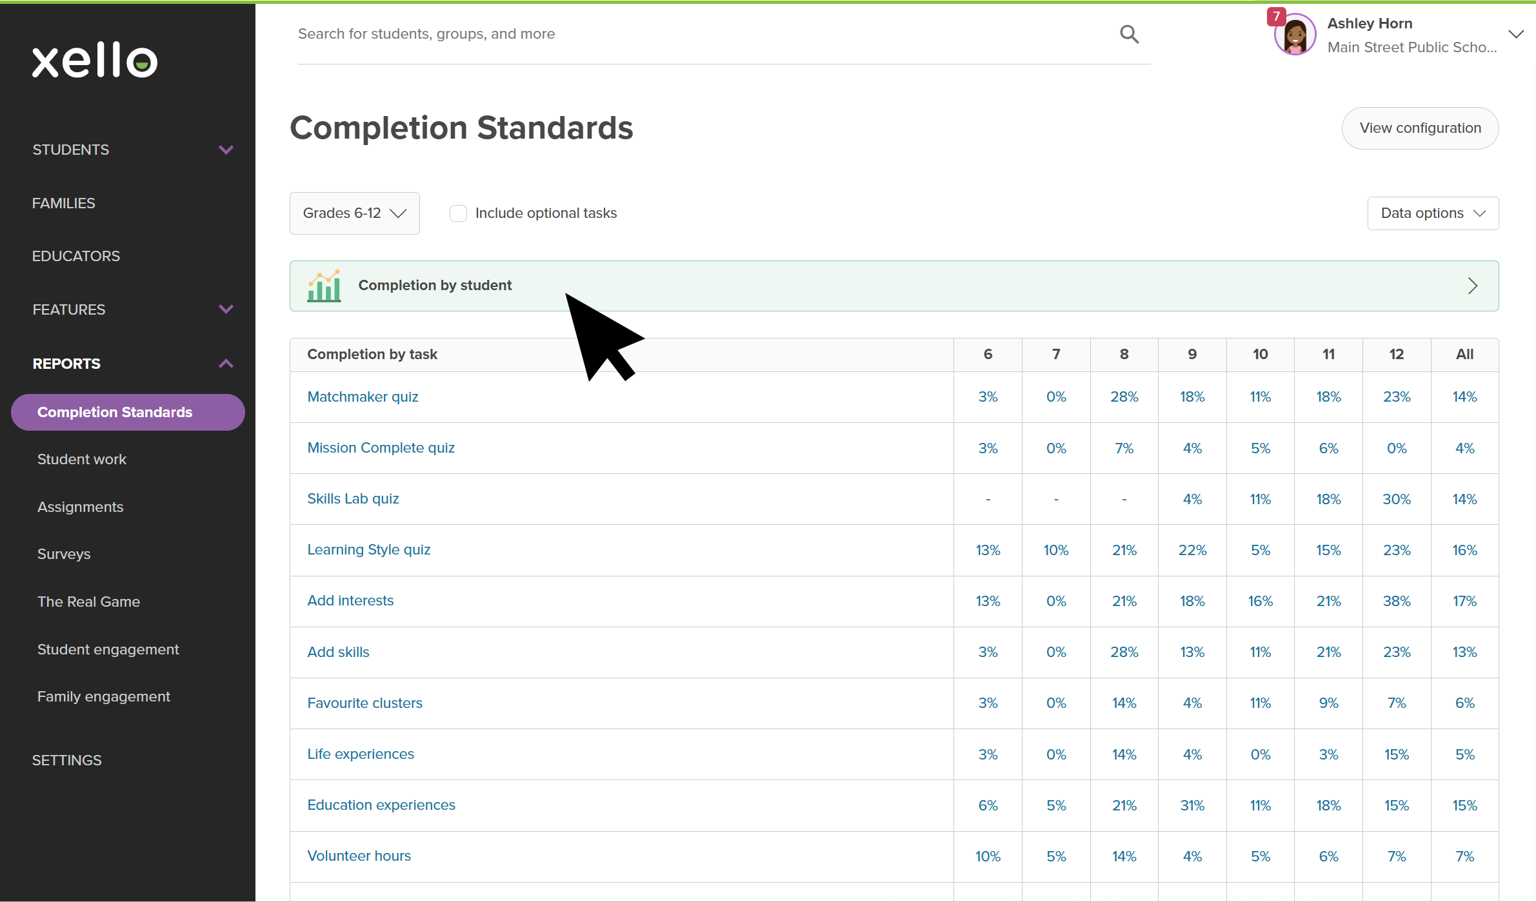Click the View configuration button
1536x902 pixels.
pos(1420,128)
